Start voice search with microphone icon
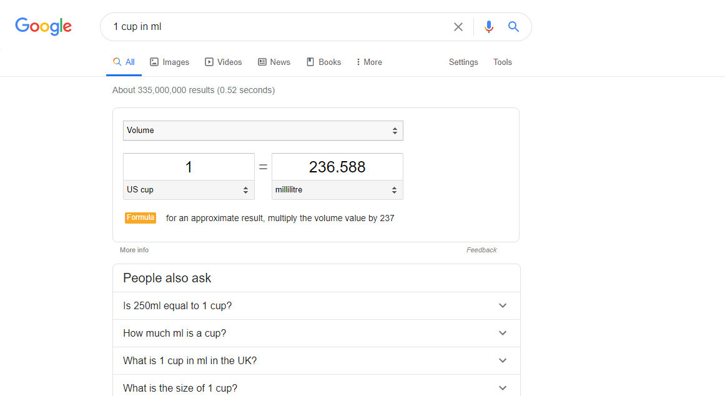725x396 pixels. [489, 27]
